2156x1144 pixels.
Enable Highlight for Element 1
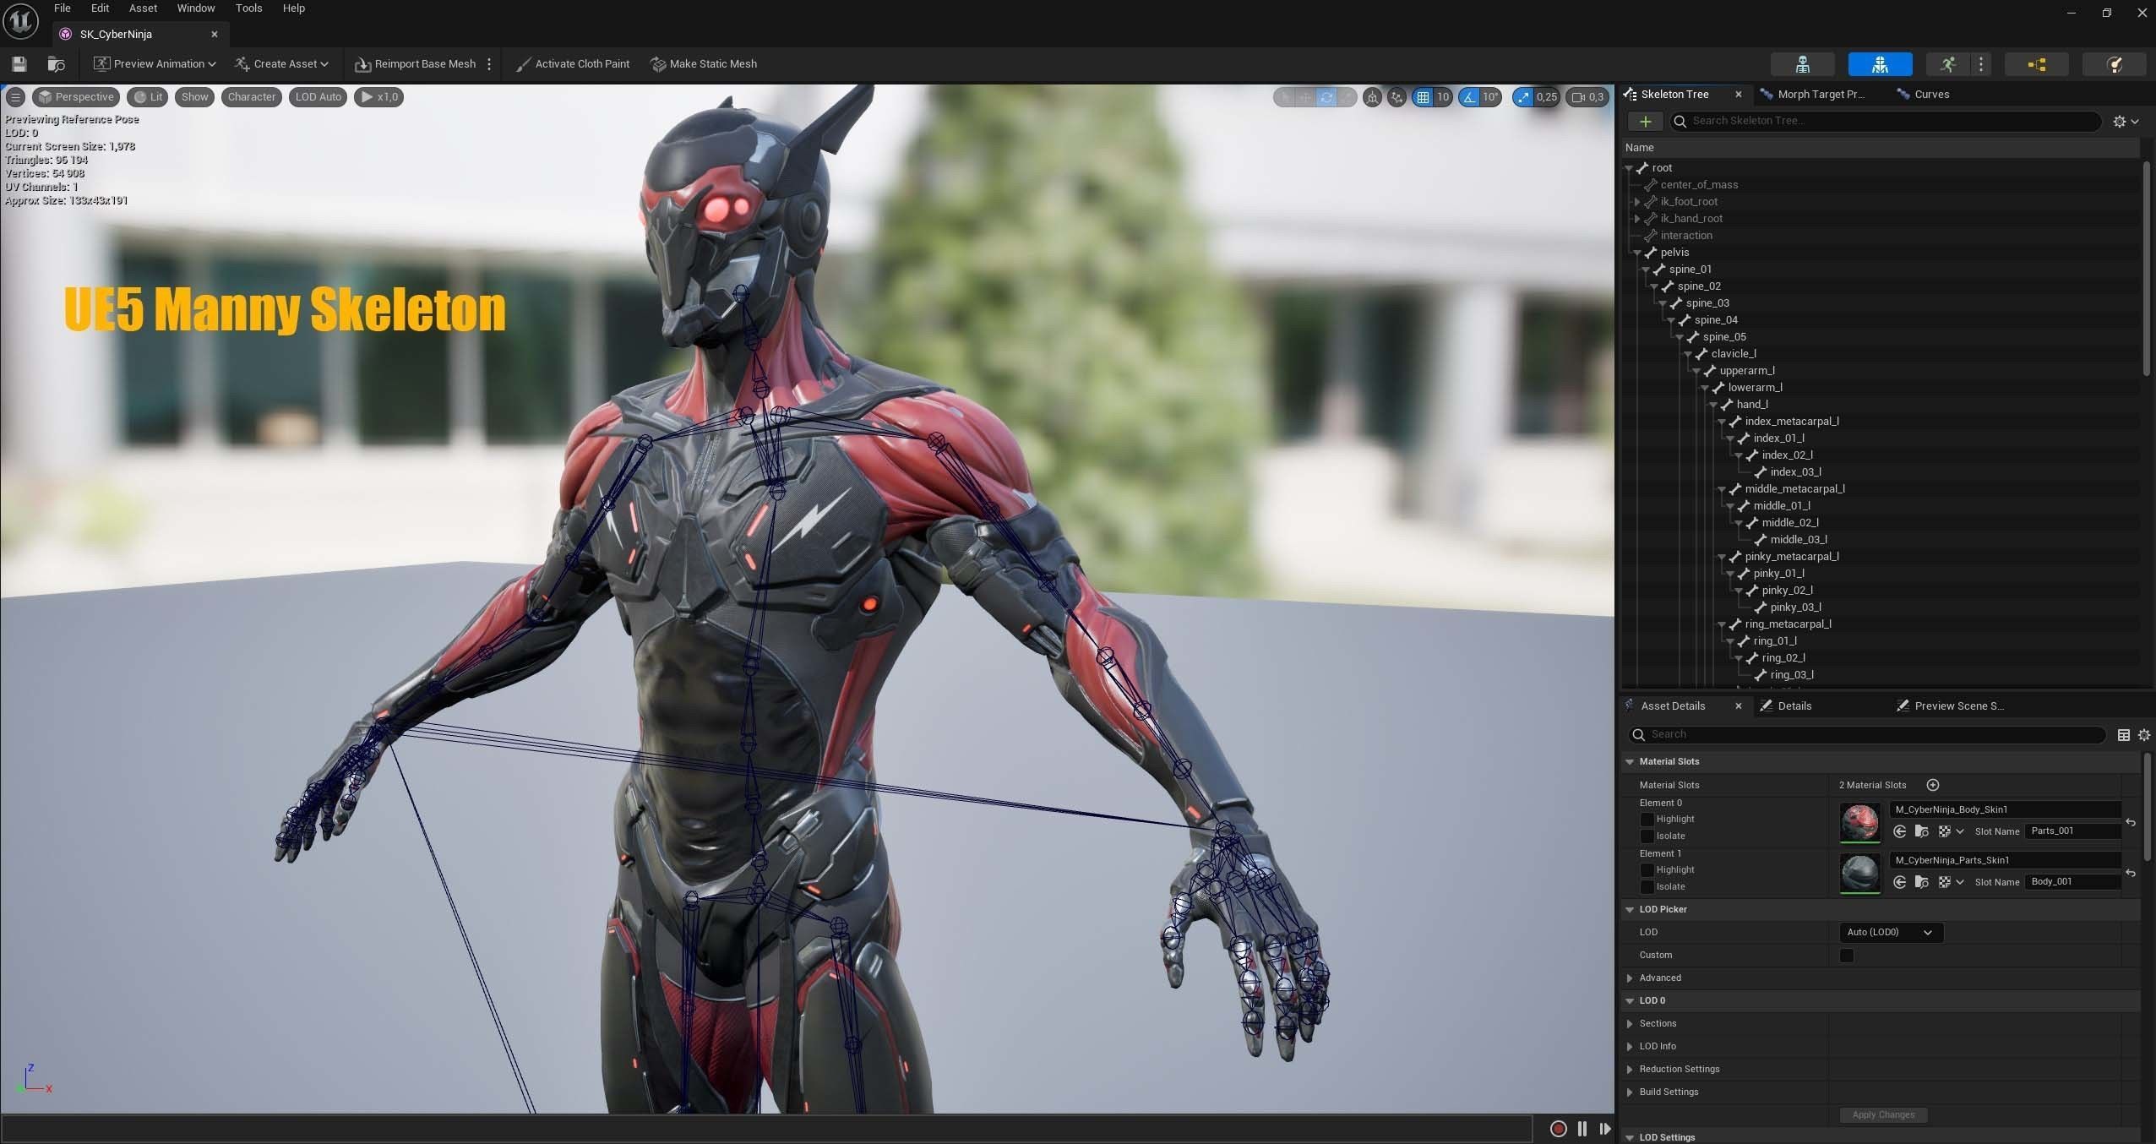1647,870
